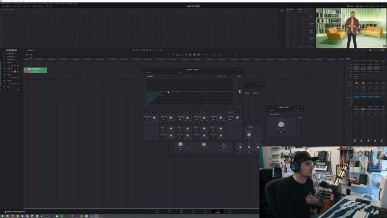The width and height of the screenshot is (387, 218).
Task: Click the stop button in the transport bar
Action: [144, 50]
